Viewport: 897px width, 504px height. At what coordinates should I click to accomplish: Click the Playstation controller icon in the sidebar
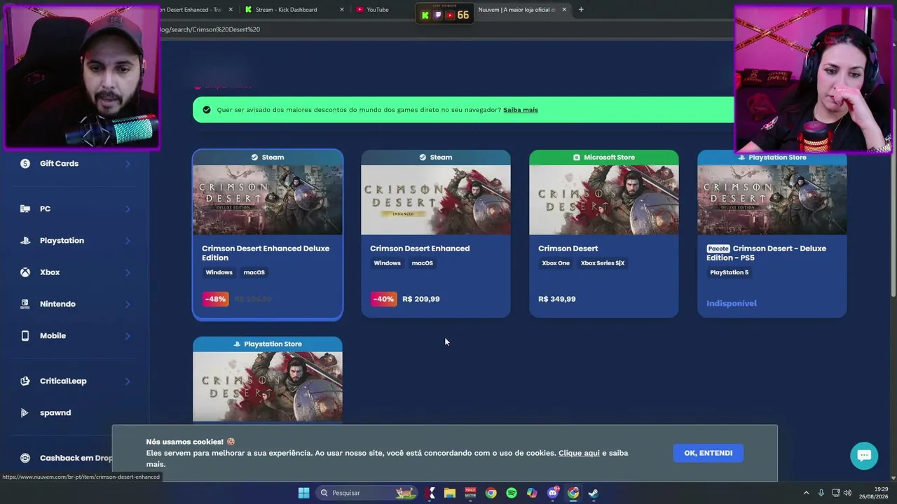(25, 241)
